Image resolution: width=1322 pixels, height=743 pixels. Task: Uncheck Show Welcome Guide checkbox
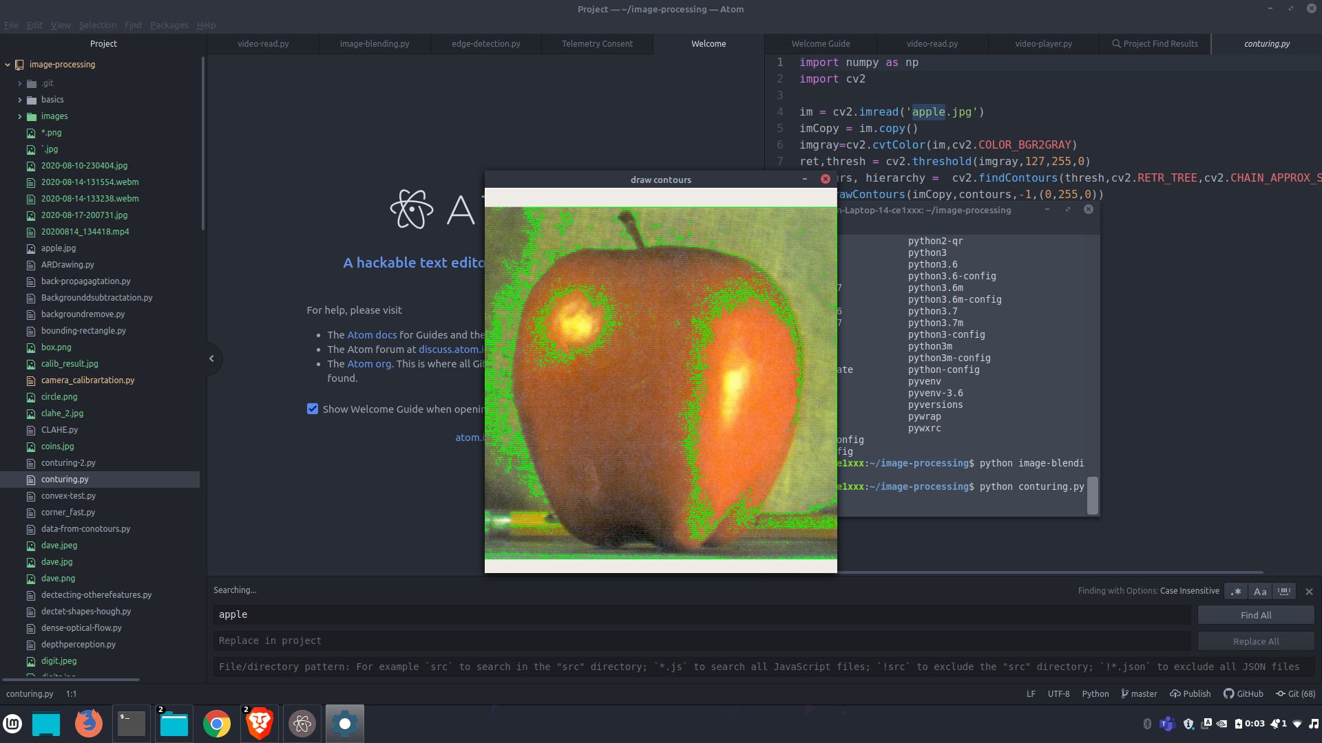[x=313, y=409]
